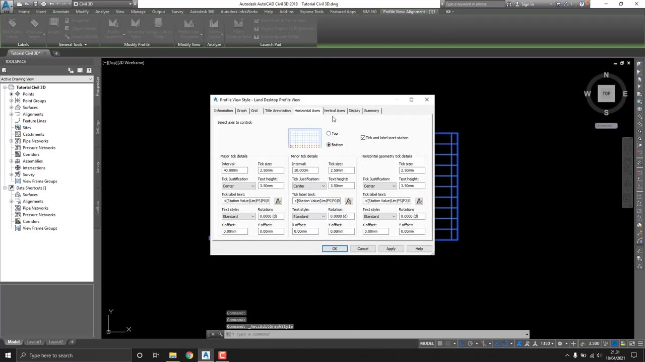Select the Graph tab

click(x=242, y=111)
